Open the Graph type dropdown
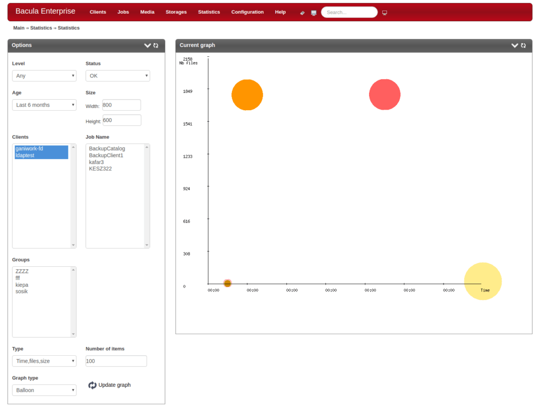540x408 pixels. point(44,390)
